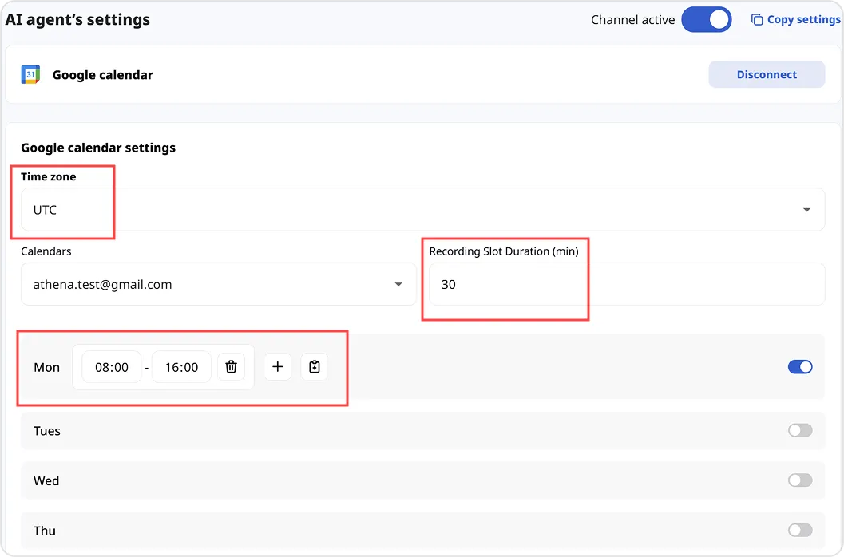Click the clipboard icon in Monday row

click(x=315, y=367)
